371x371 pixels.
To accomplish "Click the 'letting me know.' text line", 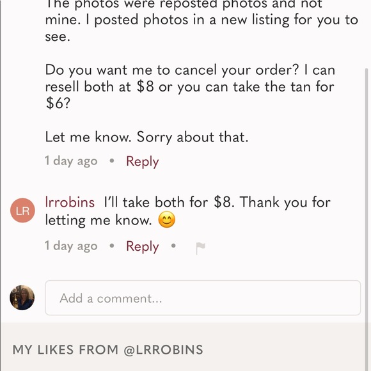I will pos(99,220).
